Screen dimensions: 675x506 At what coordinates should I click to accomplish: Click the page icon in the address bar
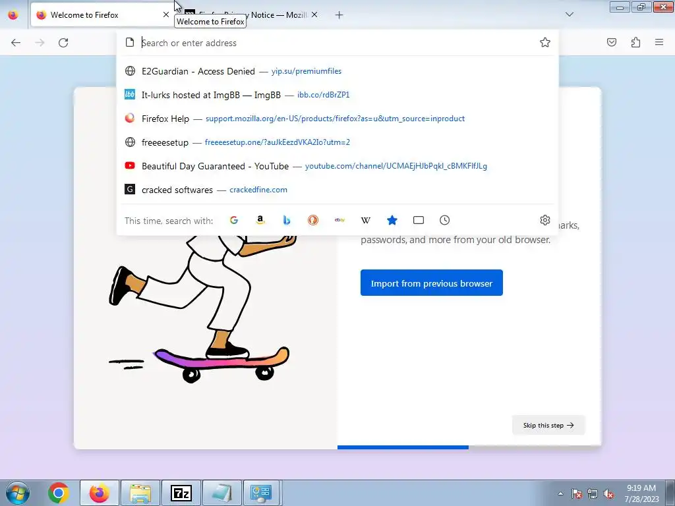(130, 42)
